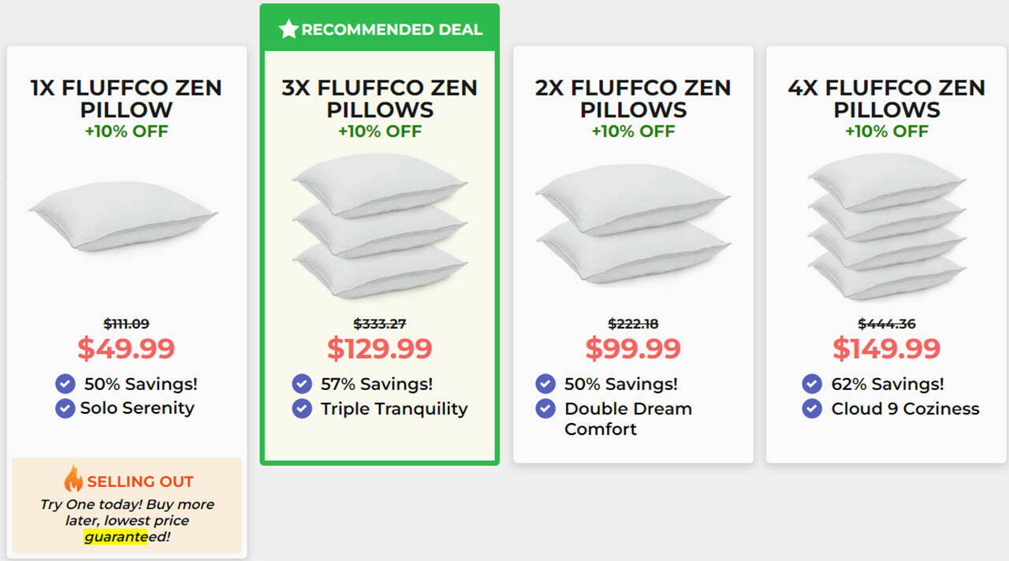Click the three stacked pillows image
Image resolution: width=1009 pixels, height=561 pixels.
pos(380,226)
